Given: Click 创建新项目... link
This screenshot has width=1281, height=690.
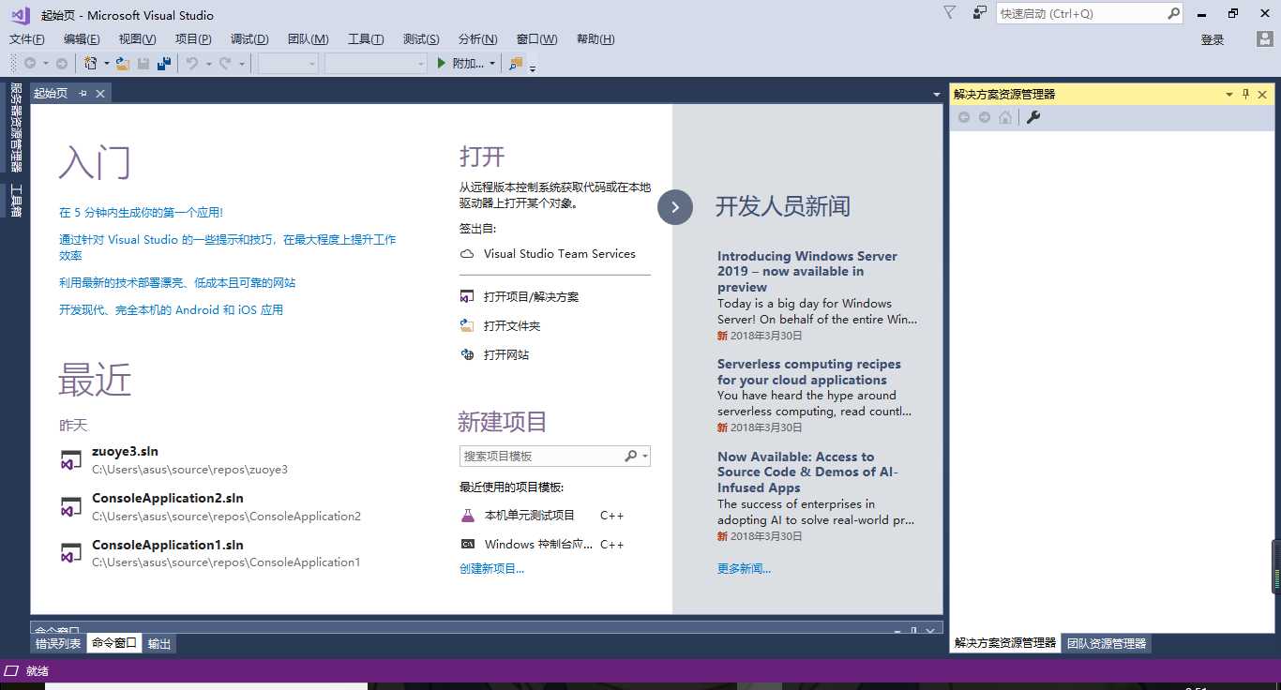Looking at the screenshot, I should click(491, 568).
